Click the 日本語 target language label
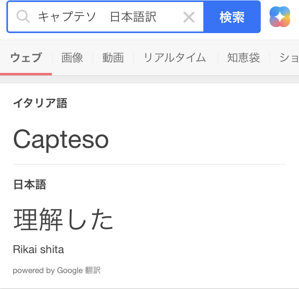This screenshot has width=299, height=289. [x=30, y=185]
